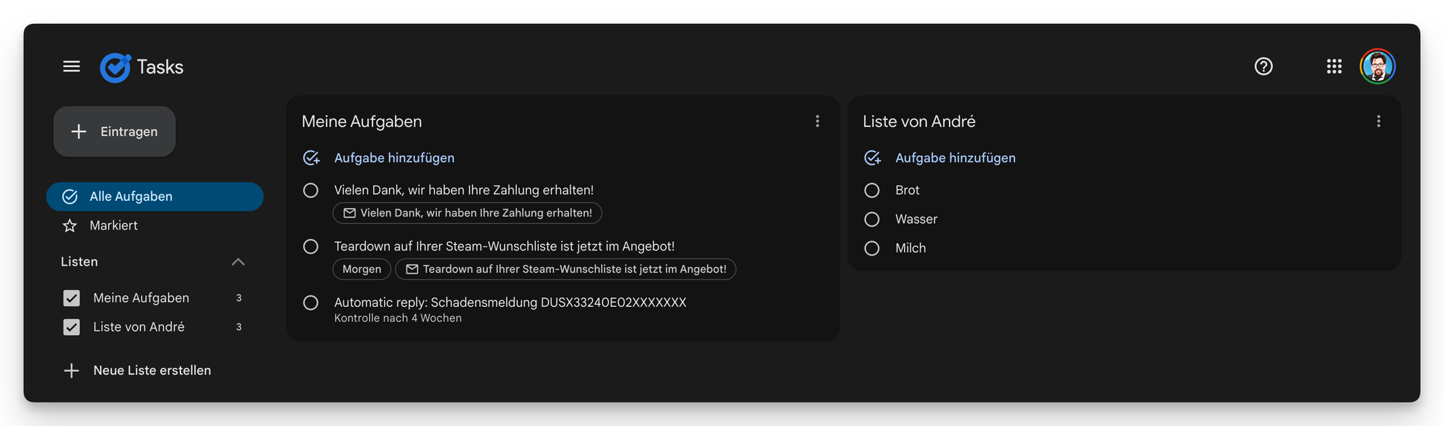Click plus icon for Neue Liste erstellen
The height and width of the screenshot is (426, 1444).
coord(71,370)
